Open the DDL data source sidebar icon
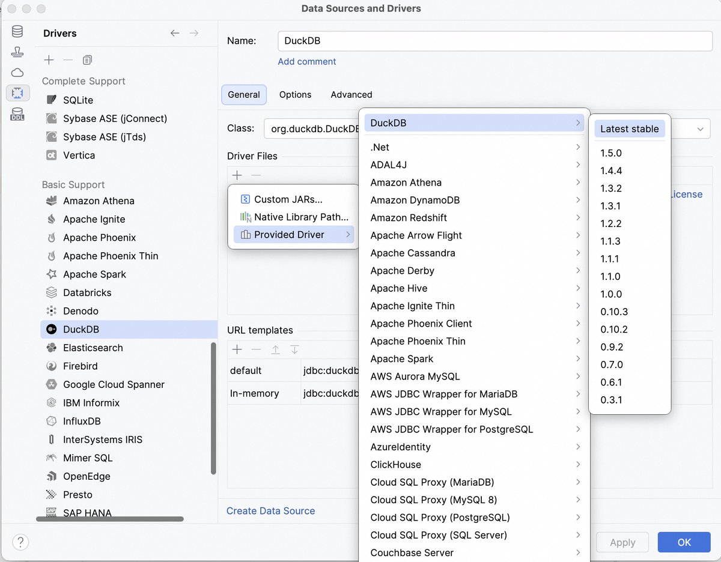 coord(17,114)
